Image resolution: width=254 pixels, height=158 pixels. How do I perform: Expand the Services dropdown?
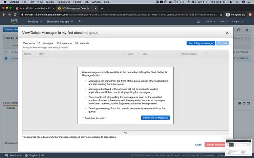(35, 22)
